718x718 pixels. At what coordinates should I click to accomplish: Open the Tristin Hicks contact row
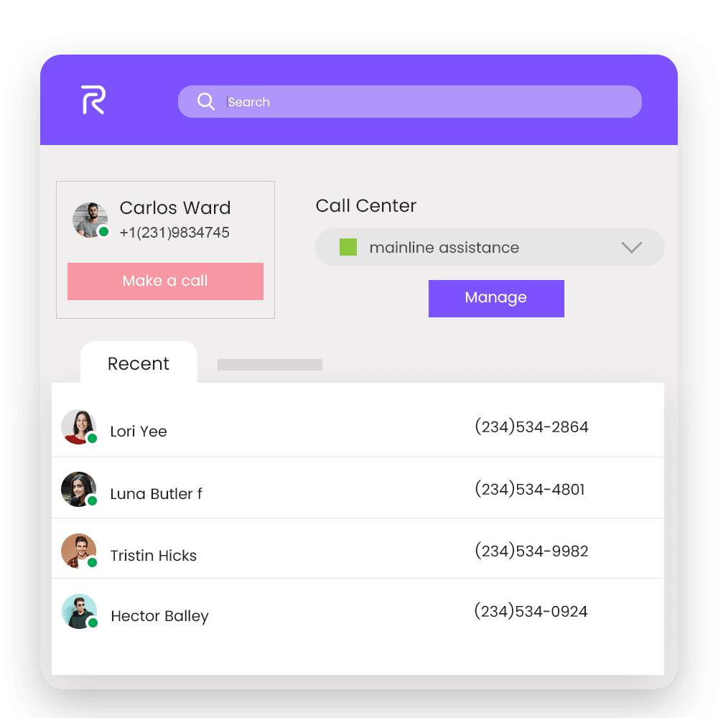(358, 549)
